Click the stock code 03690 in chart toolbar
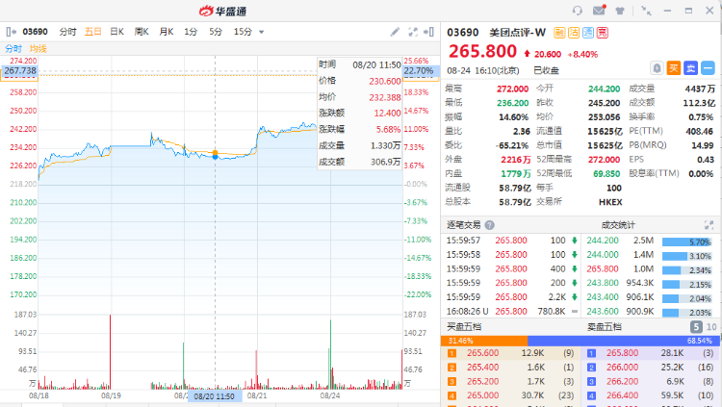This screenshot has width=722, height=407. [x=35, y=32]
